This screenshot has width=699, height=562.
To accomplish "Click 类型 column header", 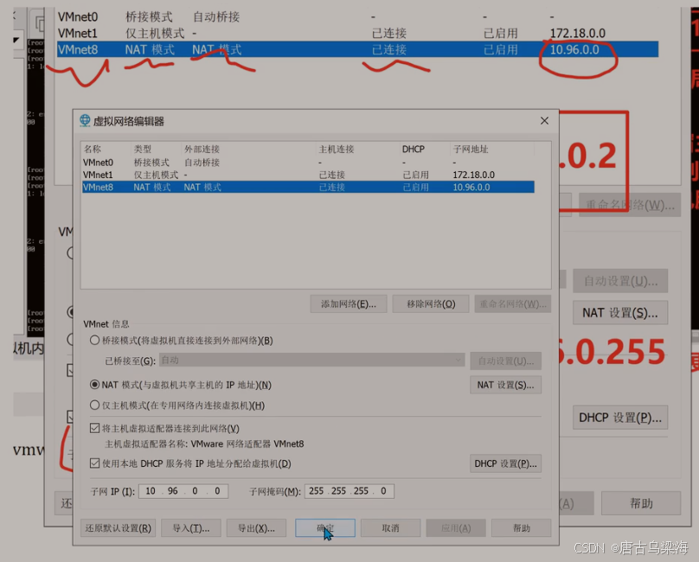I will tap(143, 150).
